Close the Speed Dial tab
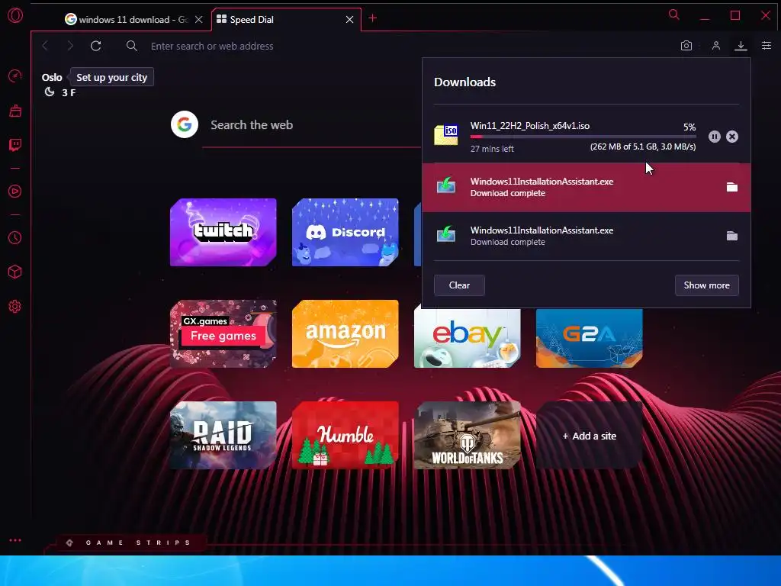The image size is (781, 586). tap(349, 19)
